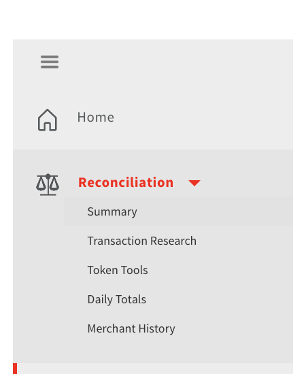
Task: Select Daily Totals in the sidebar
Action: pyautogui.click(x=117, y=300)
